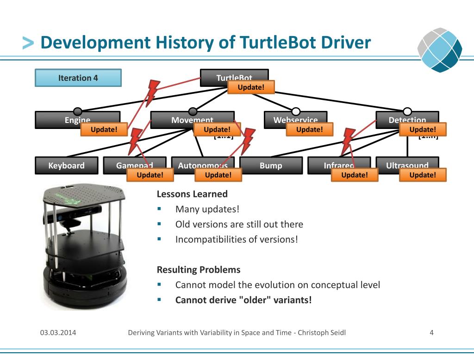The height and width of the screenshot is (355, 474).
Task: Click the title 'Development History of TurtleBot Driver'
Action: coord(206,43)
